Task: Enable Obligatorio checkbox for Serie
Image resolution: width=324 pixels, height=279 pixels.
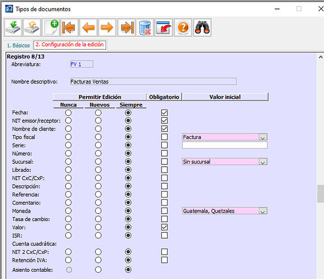Action: point(164,145)
